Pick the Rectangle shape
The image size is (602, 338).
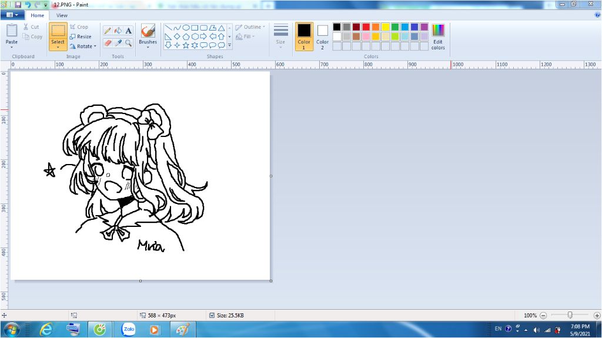coord(195,28)
